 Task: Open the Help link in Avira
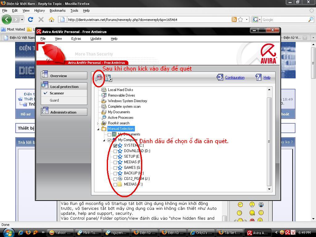267,77
